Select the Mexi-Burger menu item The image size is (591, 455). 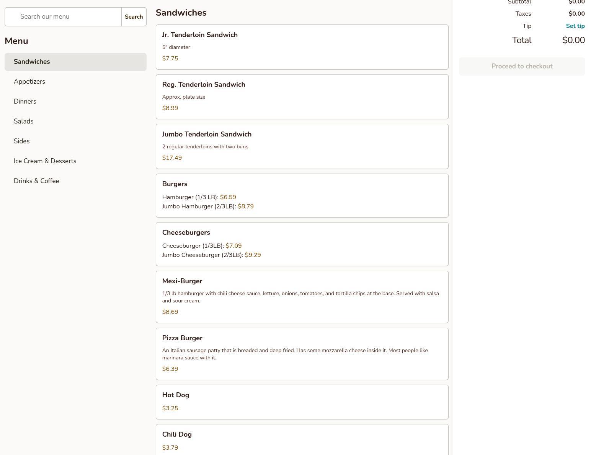[x=302, y=297]
